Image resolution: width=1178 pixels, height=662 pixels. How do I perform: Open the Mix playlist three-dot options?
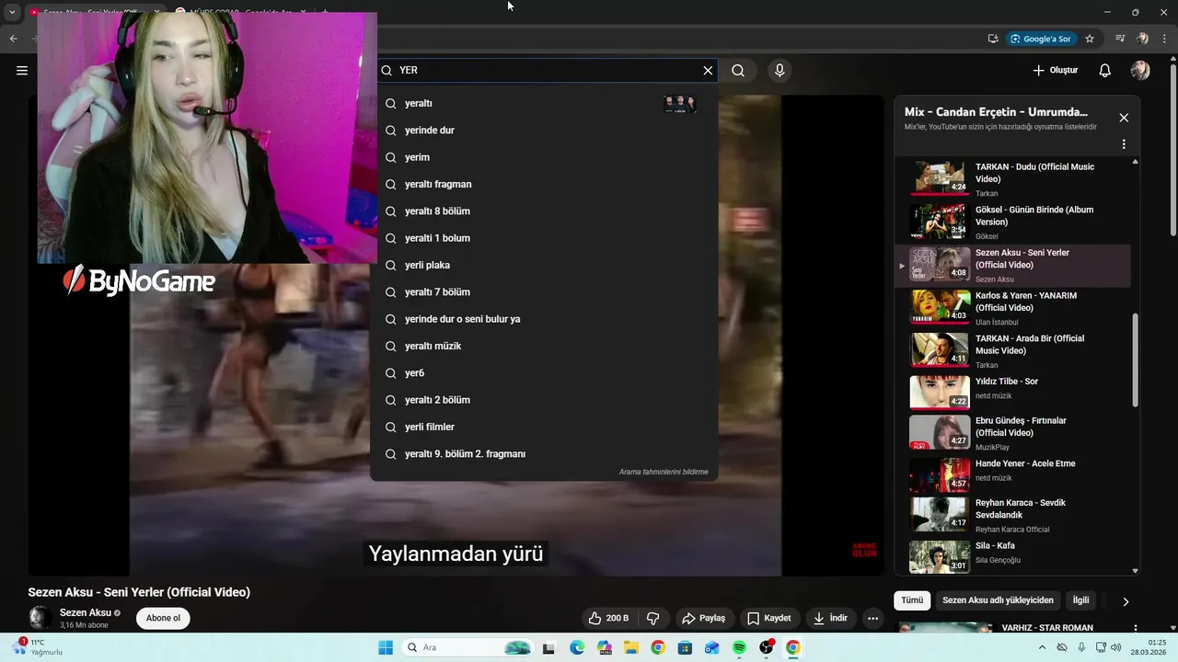[x=1124, y=144]
